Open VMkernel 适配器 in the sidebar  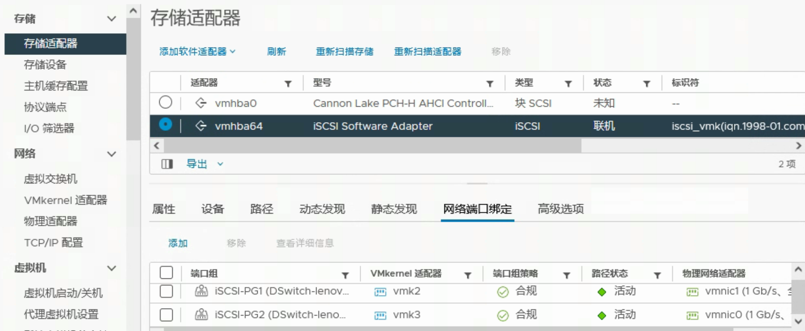coord(65,200)
